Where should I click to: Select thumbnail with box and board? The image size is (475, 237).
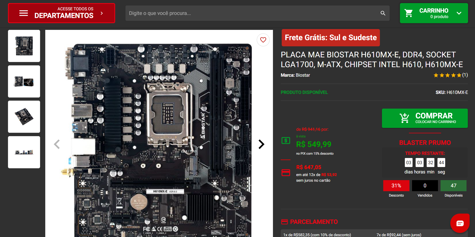click(x=24, y=81)
